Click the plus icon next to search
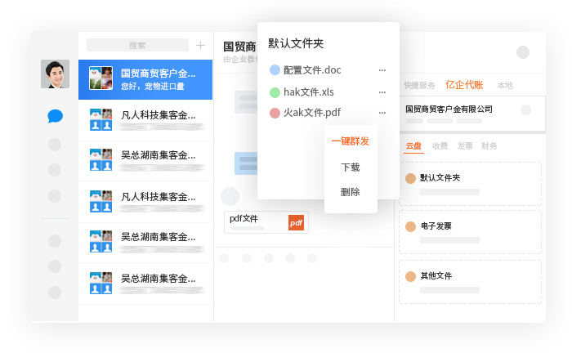 pos(200,46)
